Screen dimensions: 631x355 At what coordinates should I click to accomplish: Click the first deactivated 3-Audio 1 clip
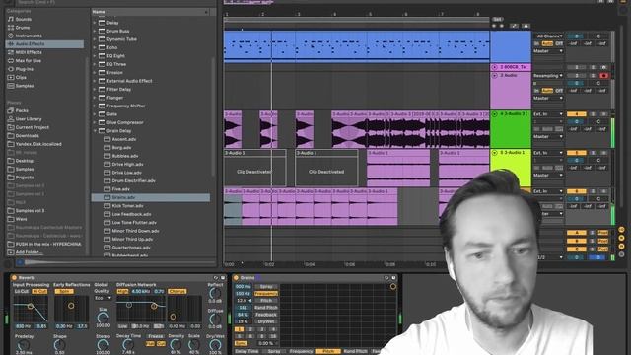(x=254, y=168)
